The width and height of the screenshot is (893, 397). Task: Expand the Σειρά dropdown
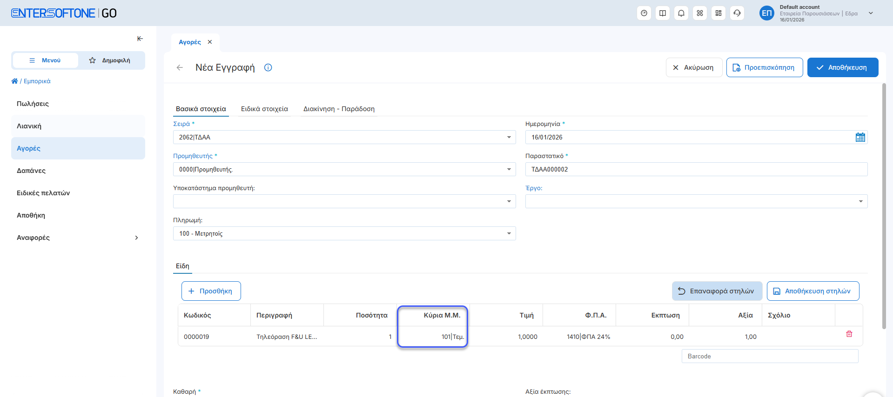pos(509,137)
